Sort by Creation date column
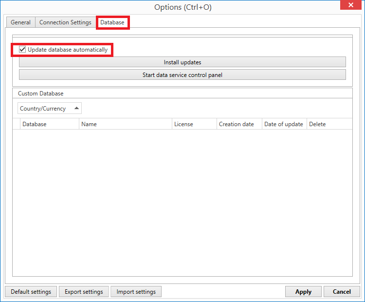The height and width of the screenshot is (302, 365). (x=239, y=124)
